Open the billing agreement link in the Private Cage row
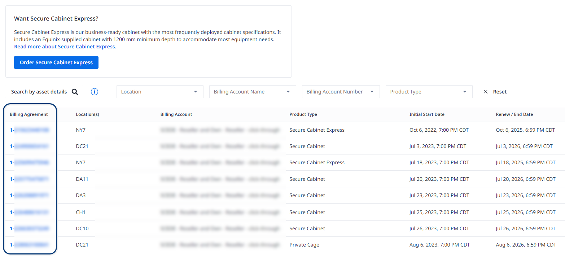This screenshot has height=257, width=565. pos(30,245)
